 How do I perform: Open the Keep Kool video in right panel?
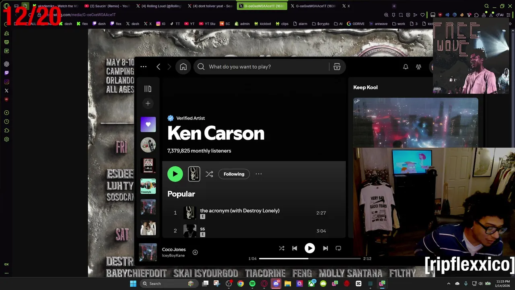(x=416, y=122)
